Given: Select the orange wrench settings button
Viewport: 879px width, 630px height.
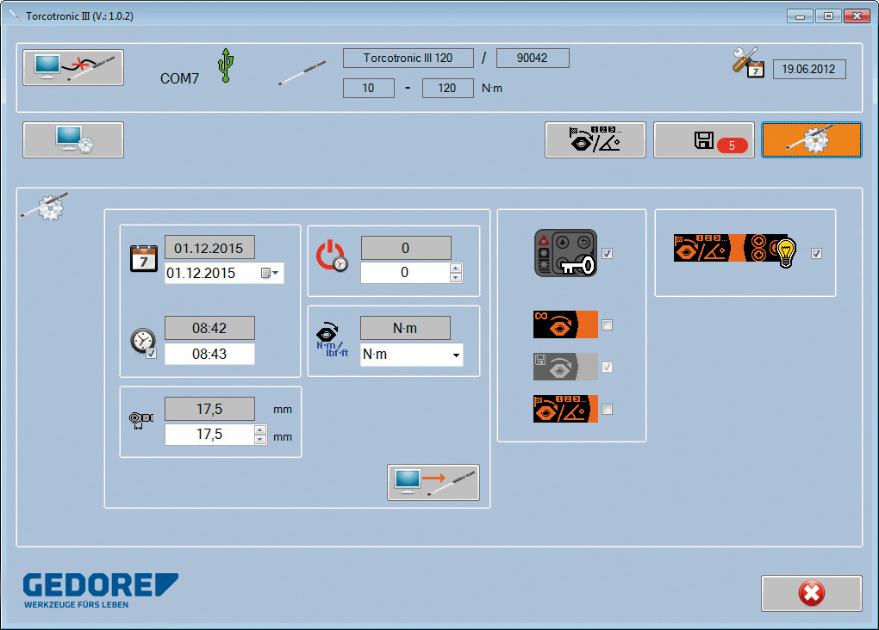Looking at the screenshot, I should coord(811,140).
